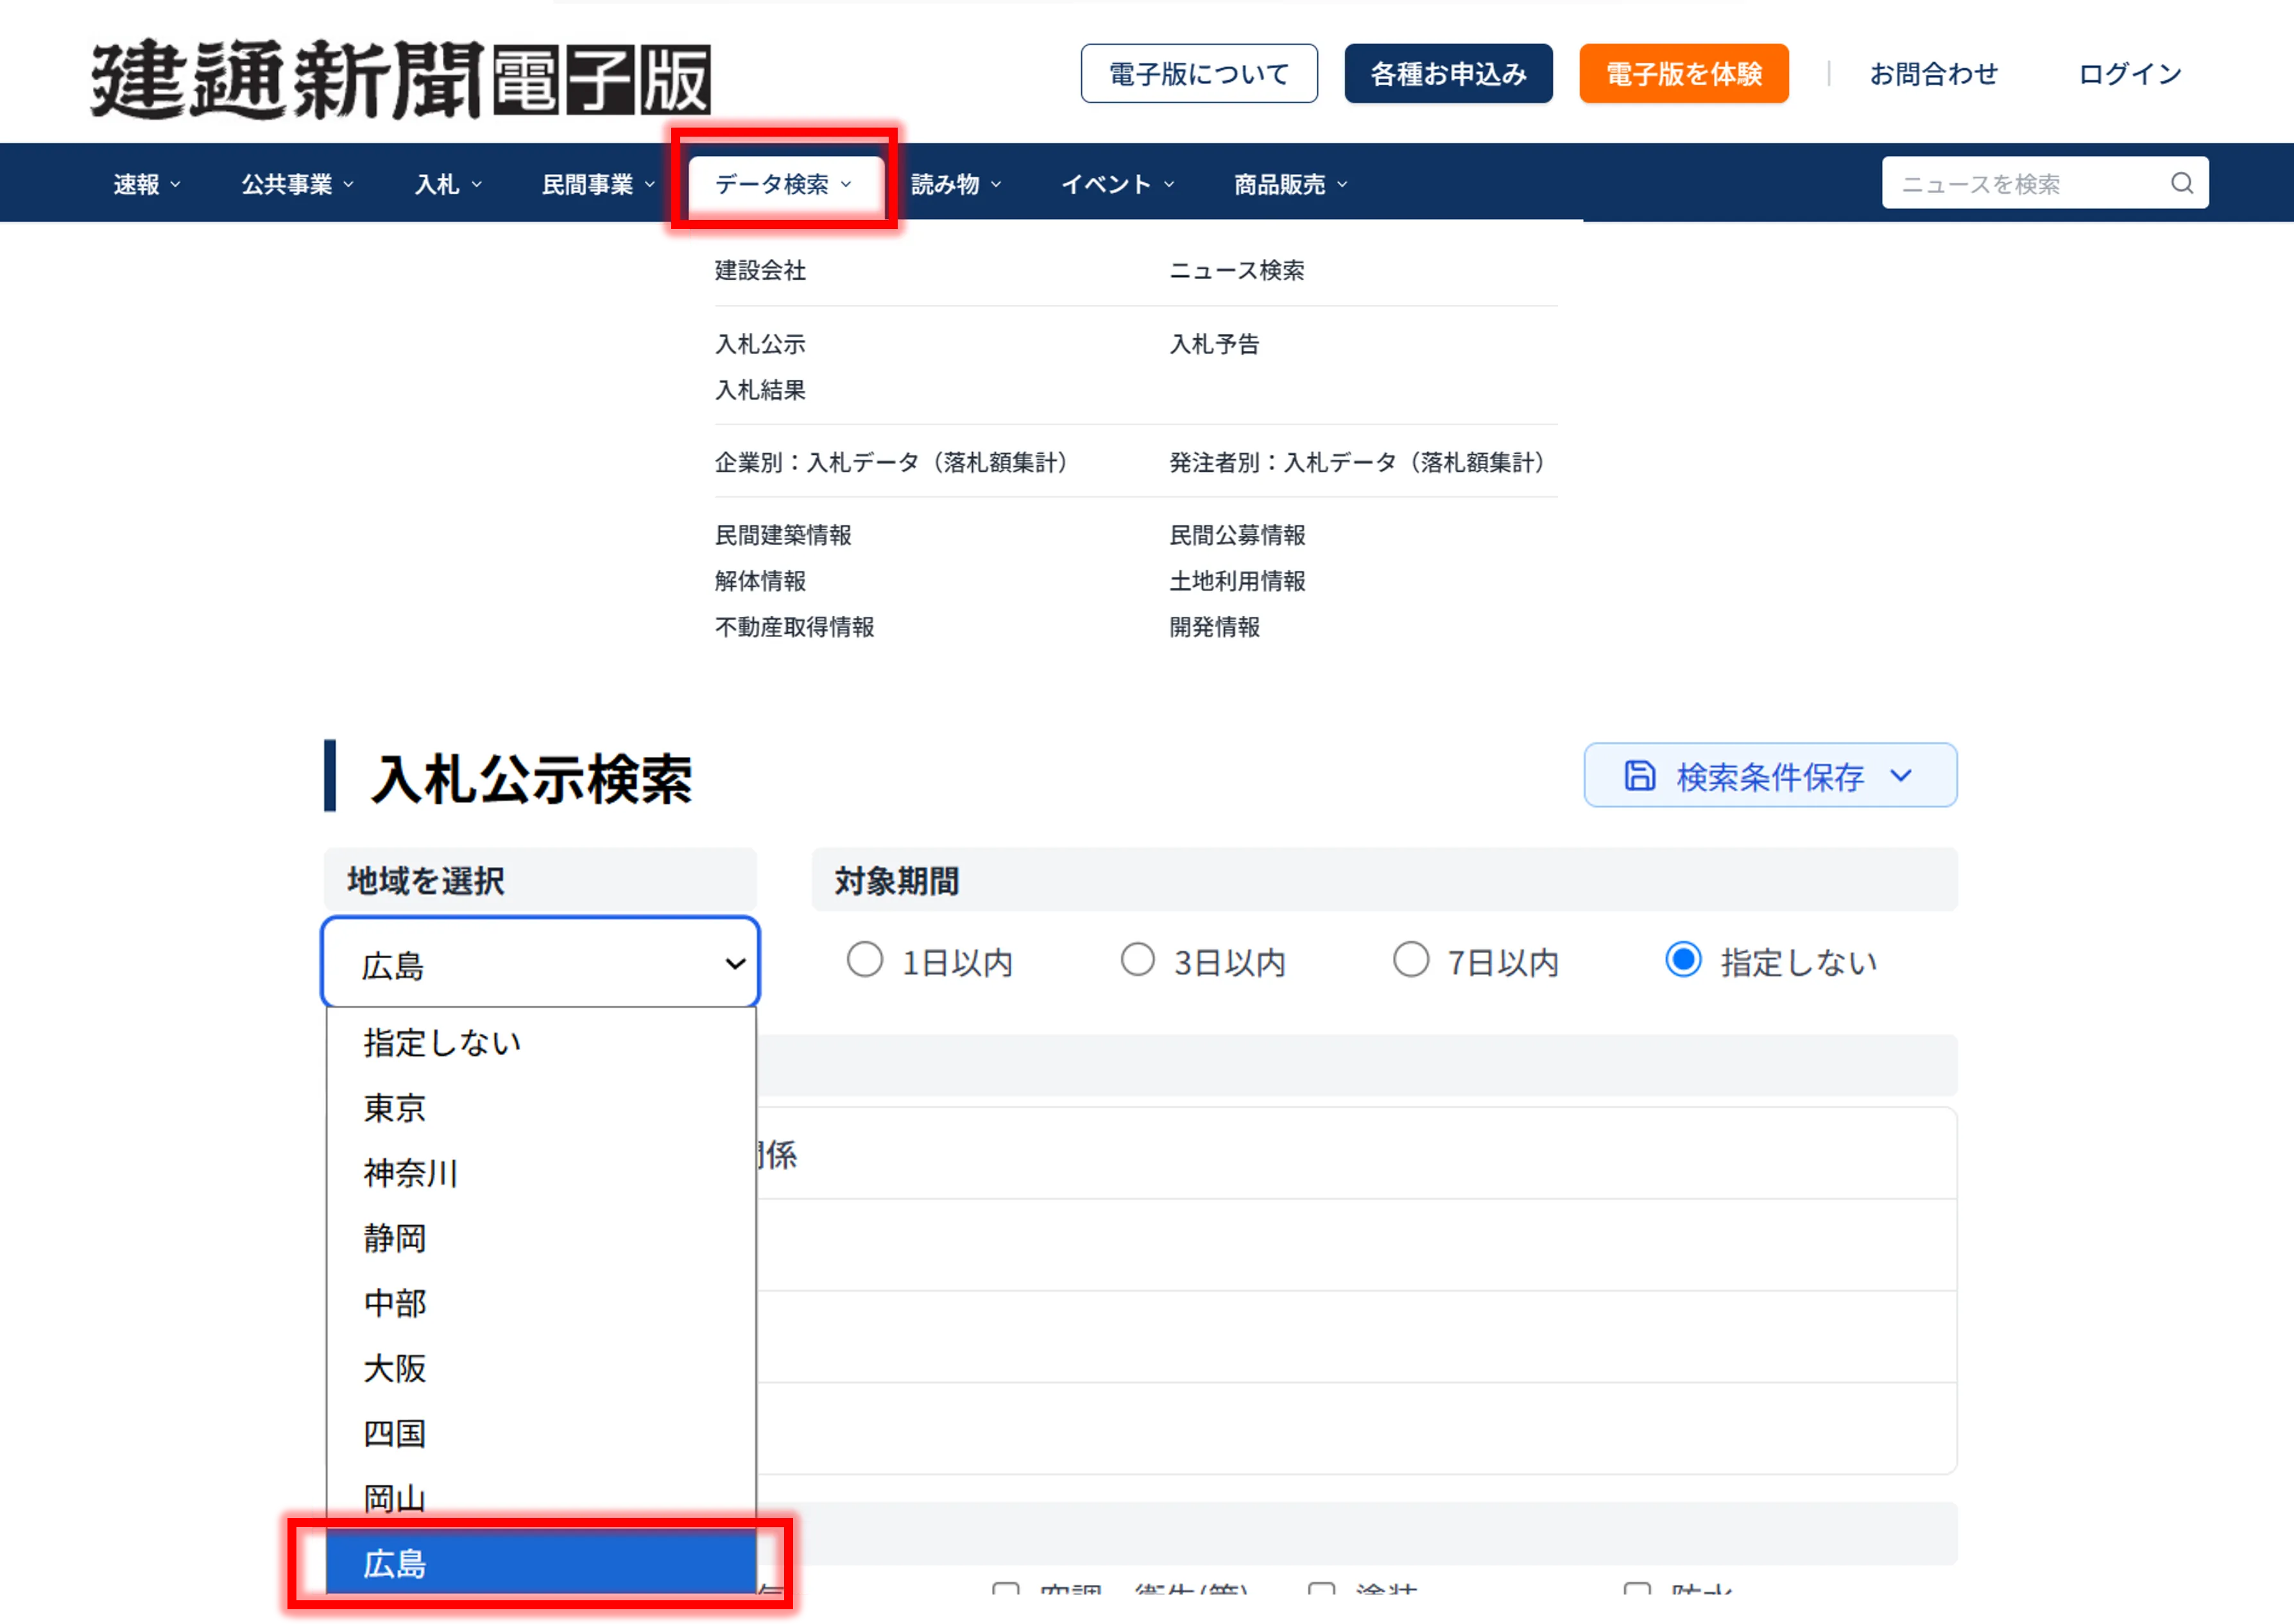Image resolution: width=2294 pixels, height=1624 pixels.
Task: Select the 7日以内 radio button
Action: (x=1410, y=960)
